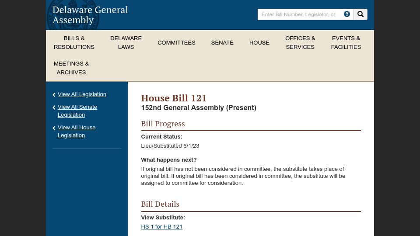Follow the View All Legislation link

tap(82, 94)
